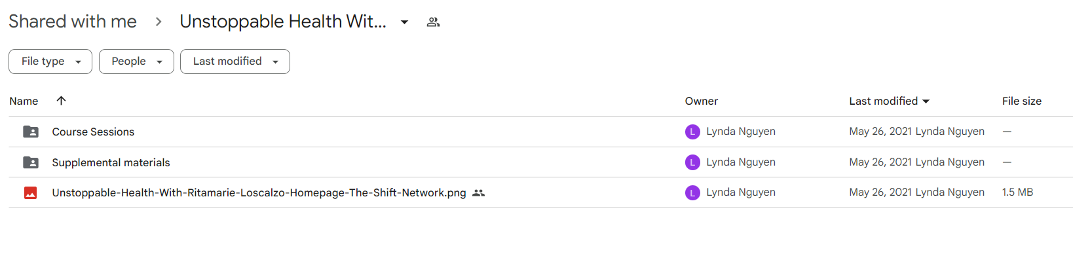The width and height of the screenshot is (1073, 254).
Task: Open sharing info icon next to folder title
Action: (433, 22)
